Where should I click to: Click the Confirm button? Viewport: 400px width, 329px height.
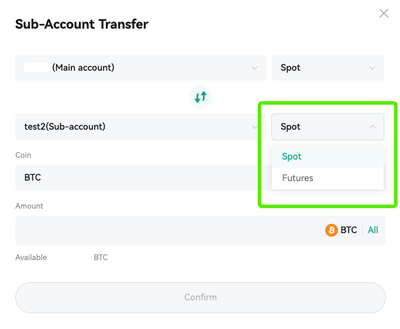[201, 297]
